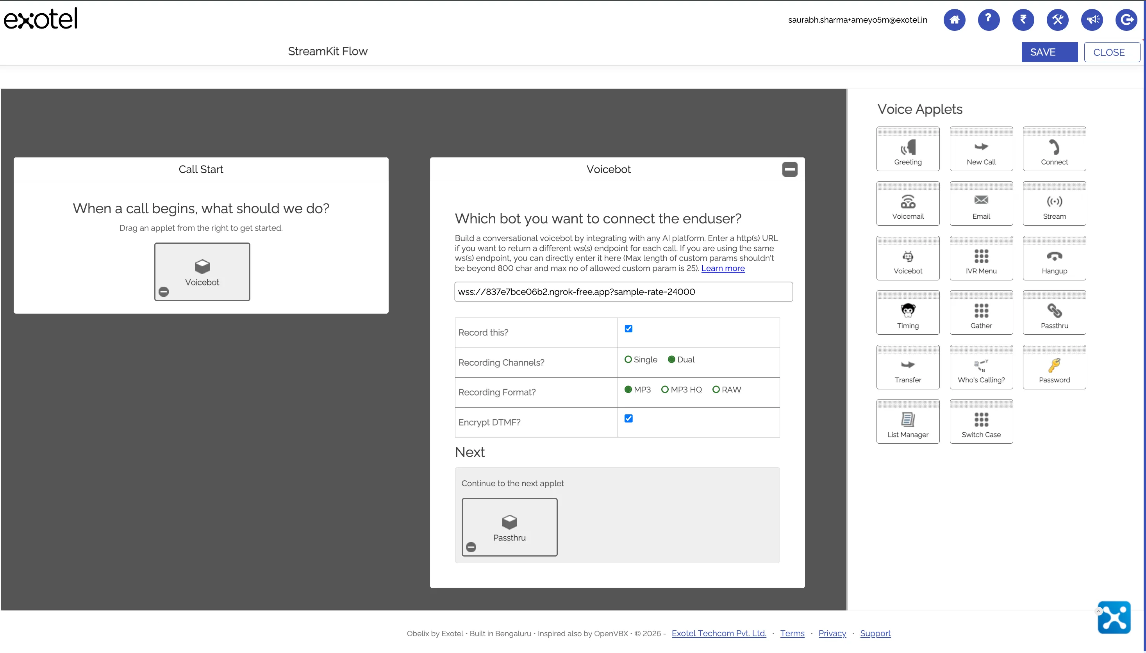Open the Passthru applet under Next

509,527
